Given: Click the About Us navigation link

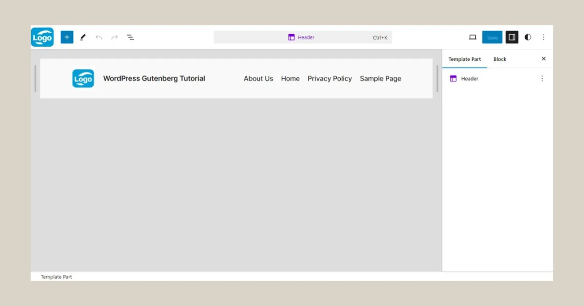Looking at the screenshot, I should click(258, 78).
